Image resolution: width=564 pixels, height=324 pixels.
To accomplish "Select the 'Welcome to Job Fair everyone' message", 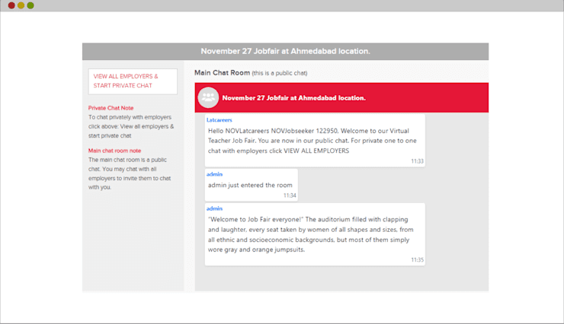I will 315,234.
